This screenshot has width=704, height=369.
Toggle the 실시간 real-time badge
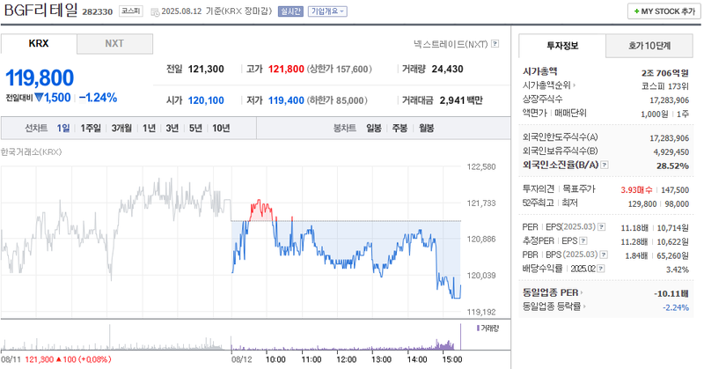[290, 11]
